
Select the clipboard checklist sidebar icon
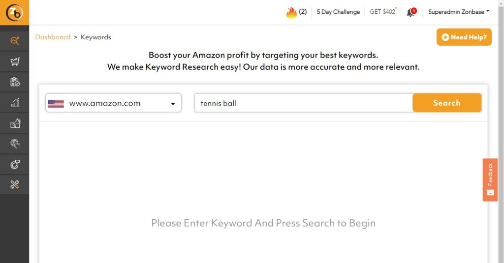[x=15, y=82]
